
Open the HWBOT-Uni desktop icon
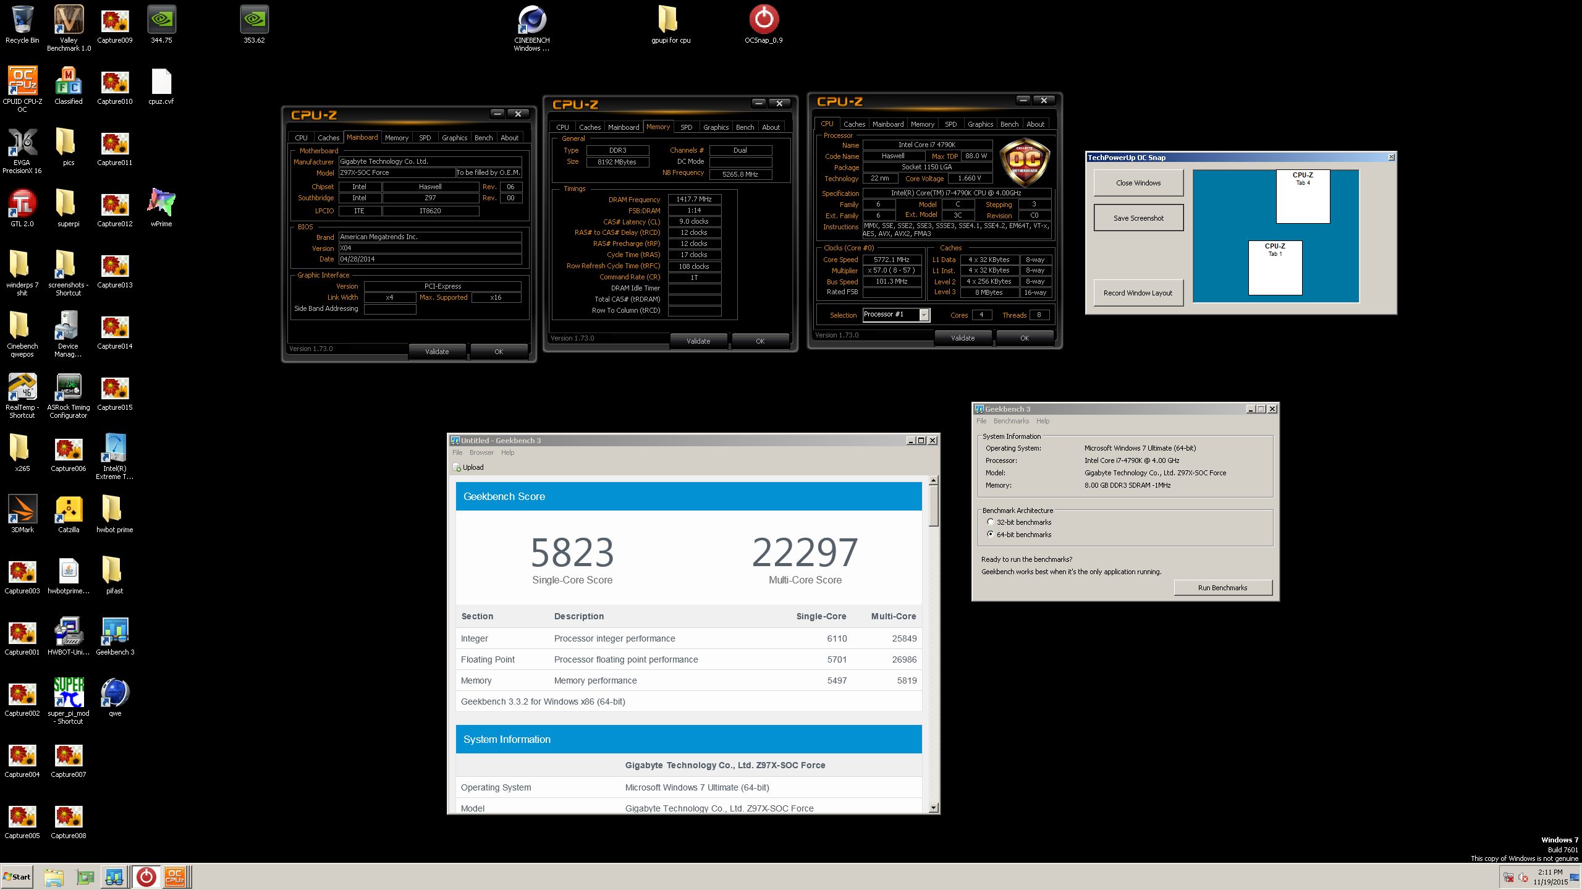pos(69,636)
